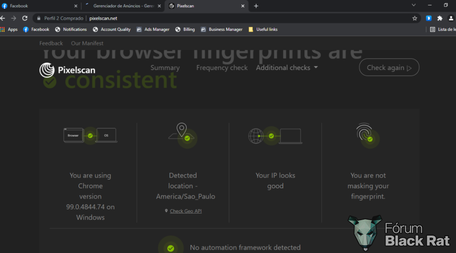Open the Our Manifest link

coord(87,43)
